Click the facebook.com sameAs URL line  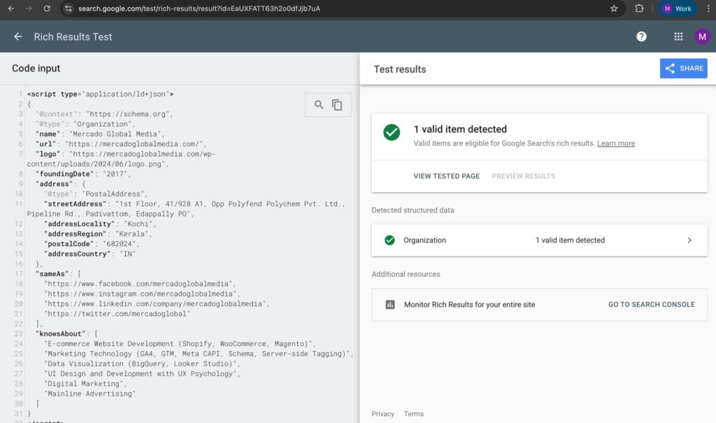tap(140, 284)
